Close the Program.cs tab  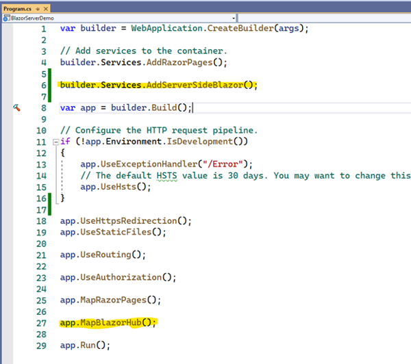click(46, 9)
